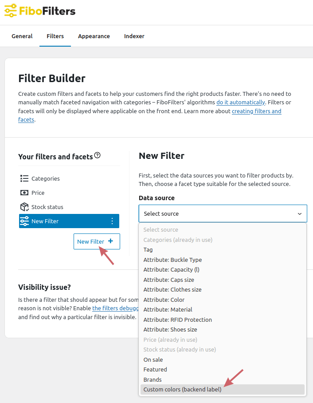Pick Brands from the data source list

[x=152, y=379]
